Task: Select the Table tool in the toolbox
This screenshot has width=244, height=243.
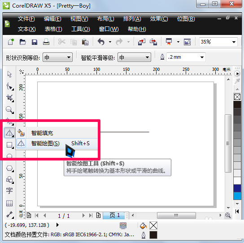Action: click(9, 203)
